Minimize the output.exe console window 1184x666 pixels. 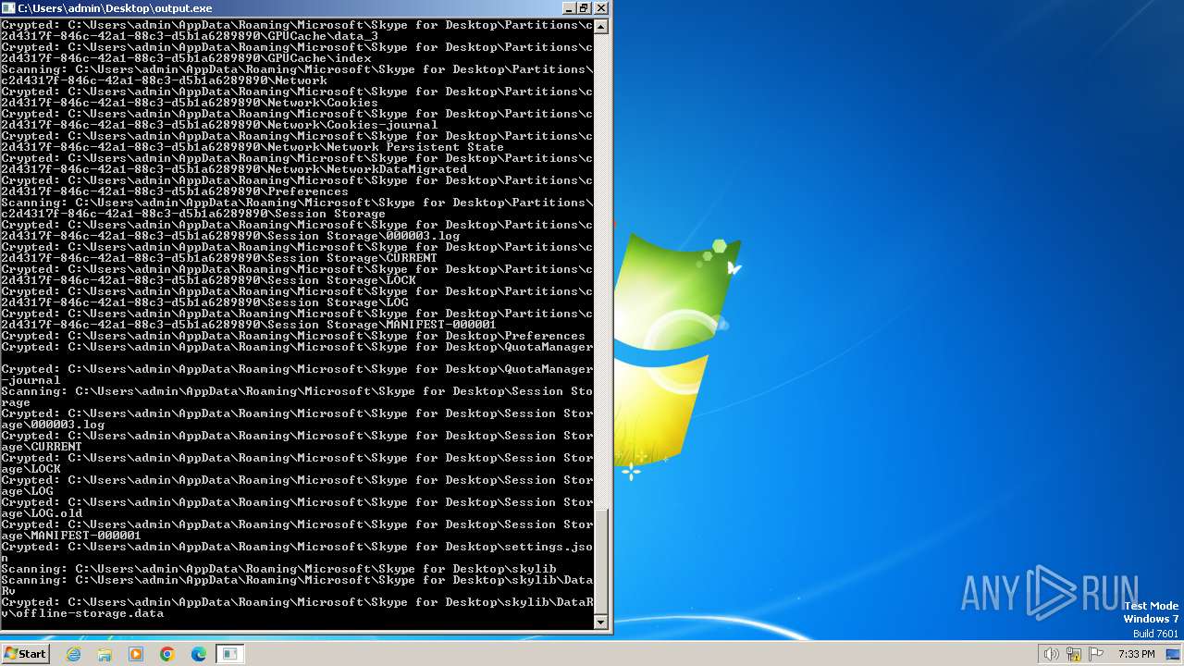click(568, 7)
